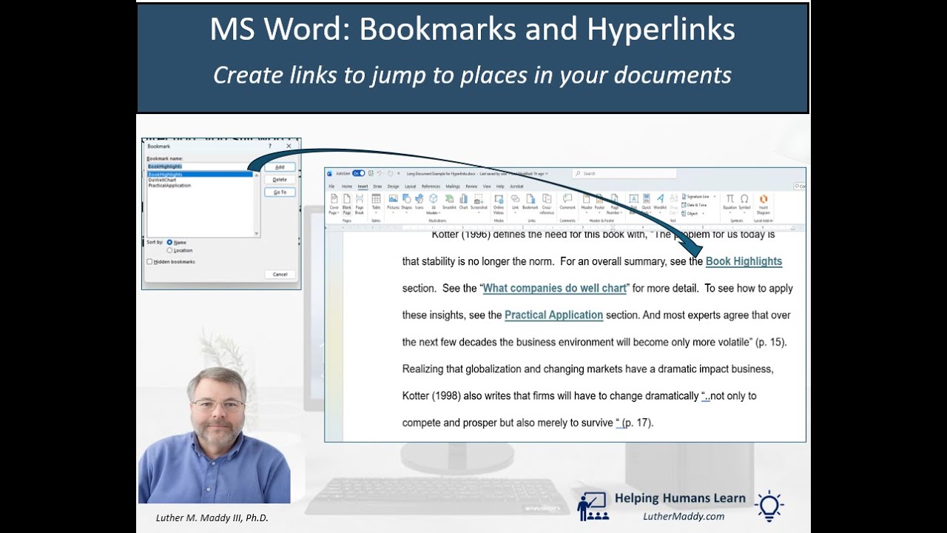Click the Bookmark dialog help question mark
This screenshot has width=947, height=533.
tap(269, 147)
